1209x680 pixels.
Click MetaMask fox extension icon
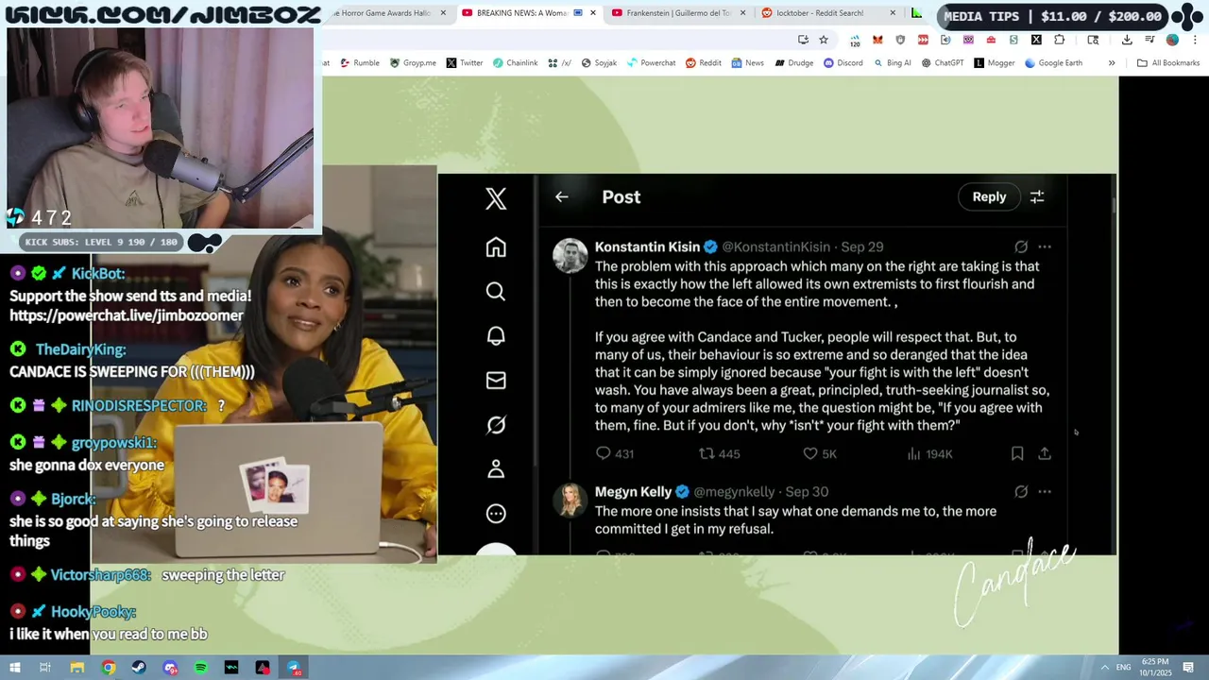coord(877,40)
